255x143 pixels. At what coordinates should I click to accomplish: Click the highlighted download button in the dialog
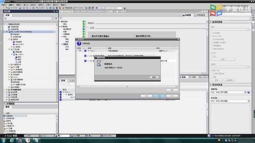tap(159, 96)
